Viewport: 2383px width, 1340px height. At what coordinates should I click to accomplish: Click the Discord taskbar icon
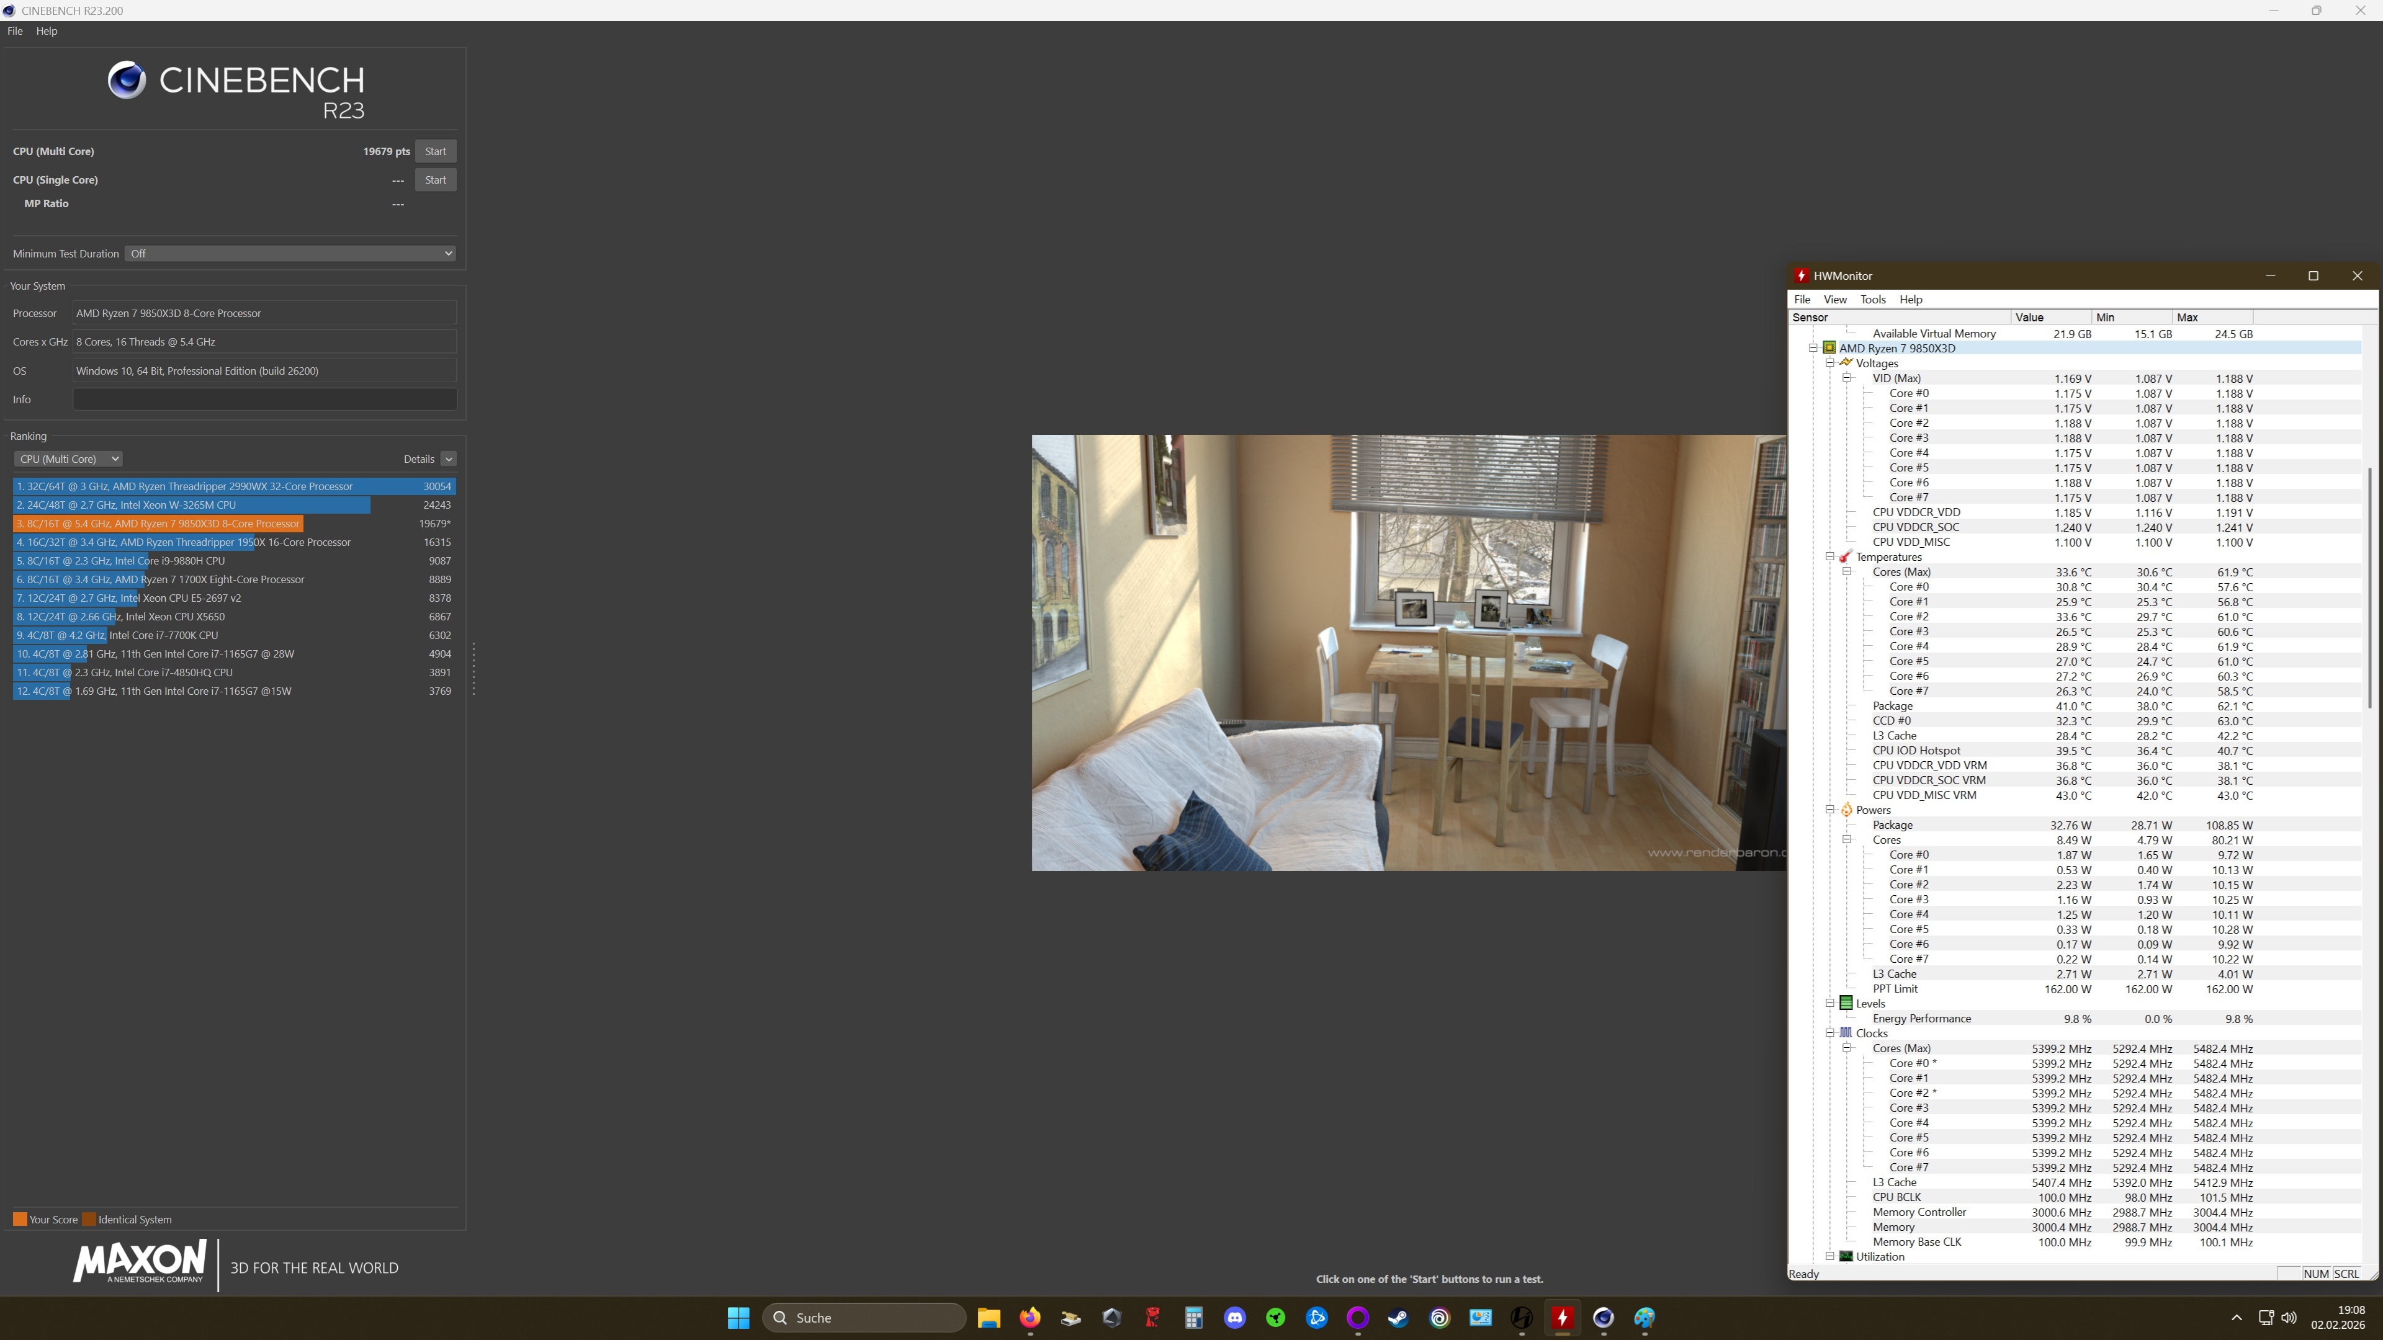(x=1234, y=1318)
